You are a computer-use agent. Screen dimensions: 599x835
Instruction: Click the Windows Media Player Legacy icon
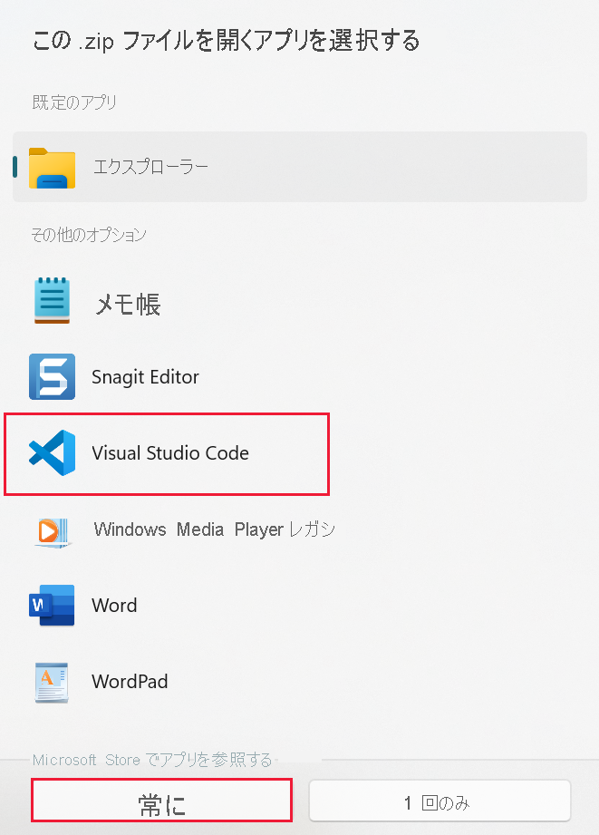(x=53, y=531)
